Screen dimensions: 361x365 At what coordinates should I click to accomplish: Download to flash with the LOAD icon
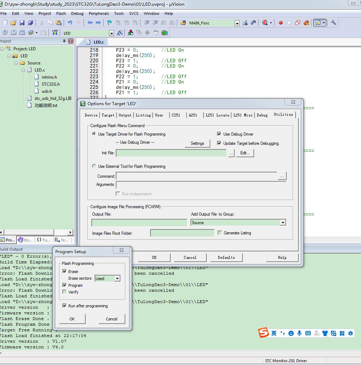[x=55, y=33]
